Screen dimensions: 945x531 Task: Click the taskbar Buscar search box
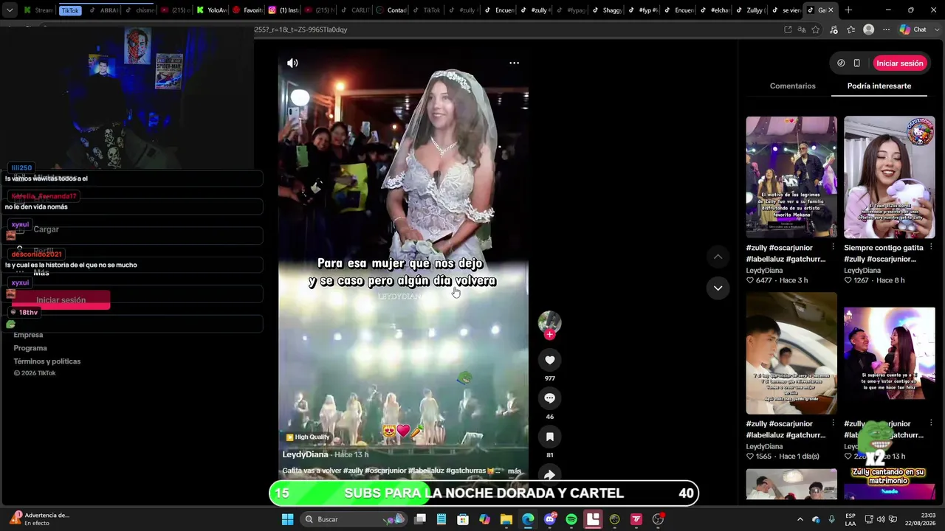coord(354,519)
